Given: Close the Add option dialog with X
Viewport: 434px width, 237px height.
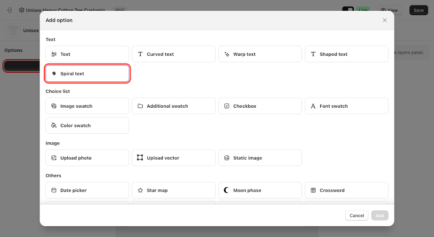Looking at the screenshot, I should click(385, 20).
